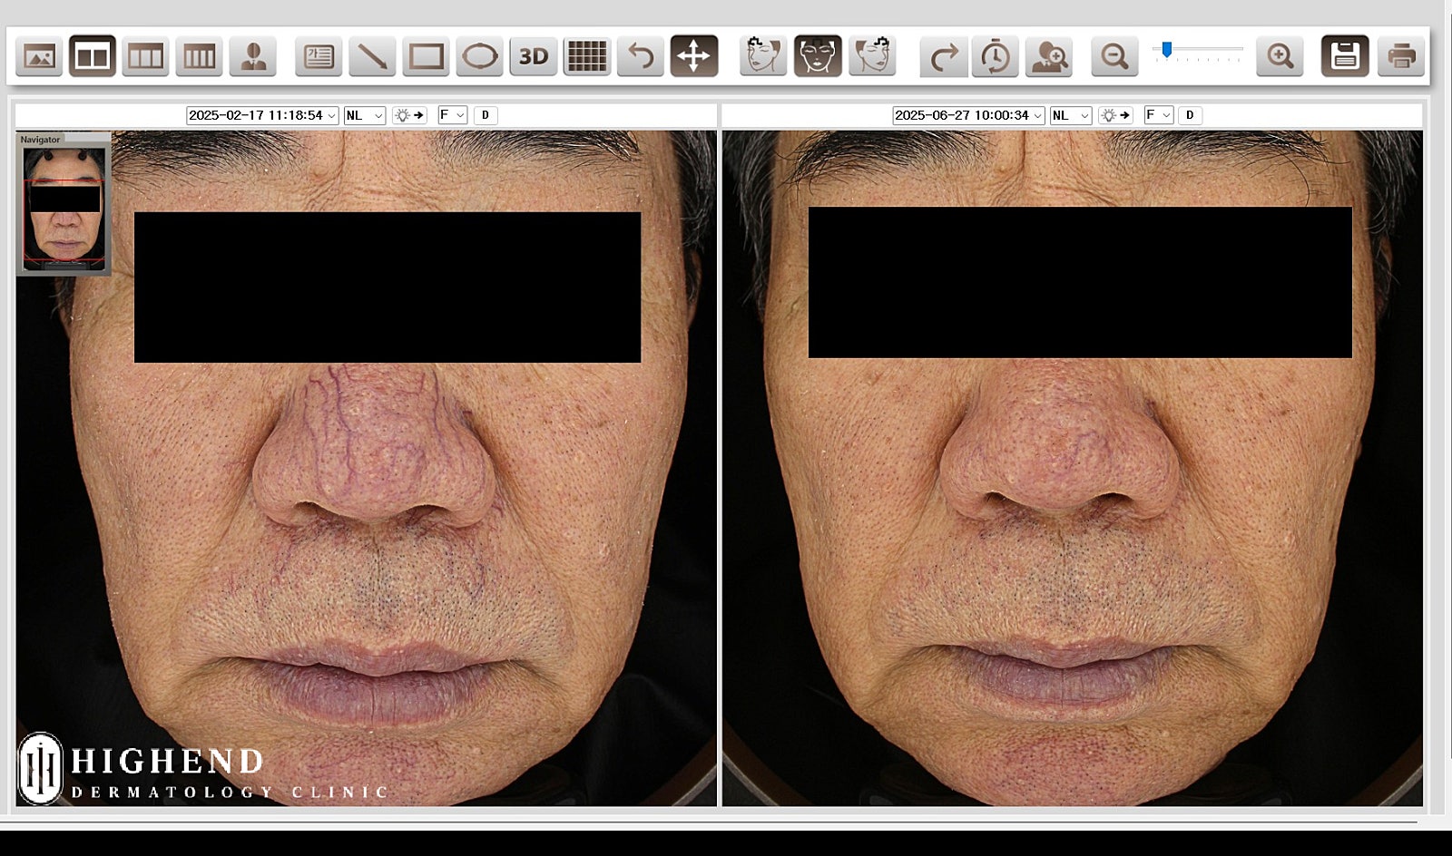Click the zoom out magnifier
This screenshot has height=856, width=1452.
(x=1114, y=57)
